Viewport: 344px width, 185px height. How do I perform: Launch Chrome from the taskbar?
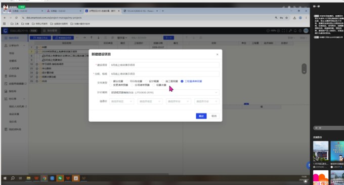pos(45,178)
